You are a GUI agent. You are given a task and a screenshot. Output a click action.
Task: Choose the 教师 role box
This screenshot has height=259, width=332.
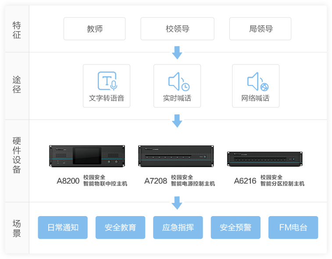tap(94, 29)
